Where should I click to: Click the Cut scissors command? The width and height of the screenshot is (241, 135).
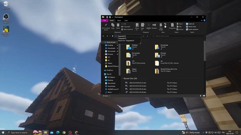(124, 24)
